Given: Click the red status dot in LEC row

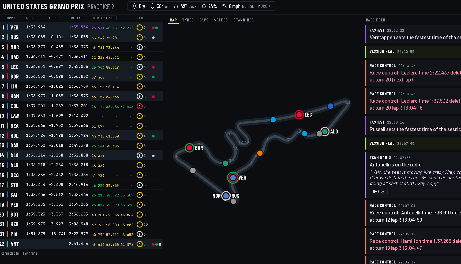Looking at the screenshot, I should coord(153,67).
